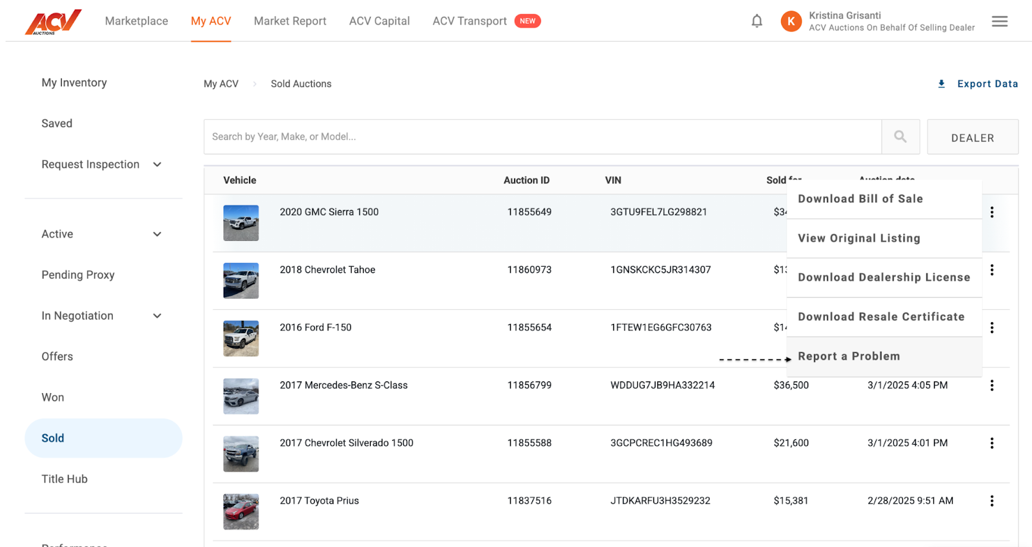Click the Sold Auctions breadcrumb
The width and height of the screenshot is (1032, 547).
301,84
